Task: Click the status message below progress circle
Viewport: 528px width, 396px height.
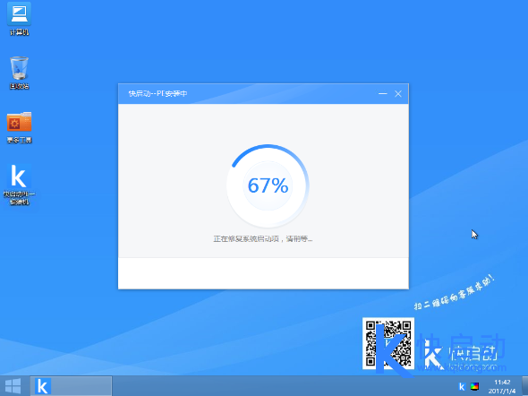Action: click(263, 239)
